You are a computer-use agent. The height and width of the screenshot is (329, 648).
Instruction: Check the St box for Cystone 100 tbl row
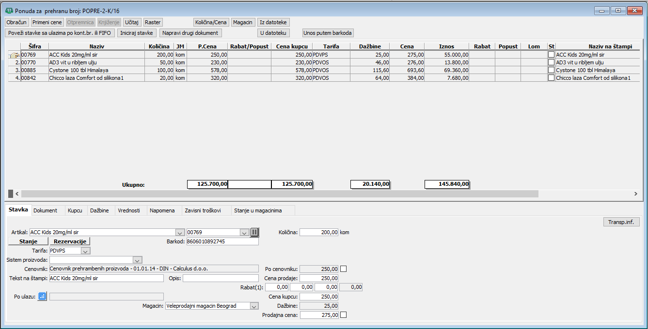coord(551,70)
